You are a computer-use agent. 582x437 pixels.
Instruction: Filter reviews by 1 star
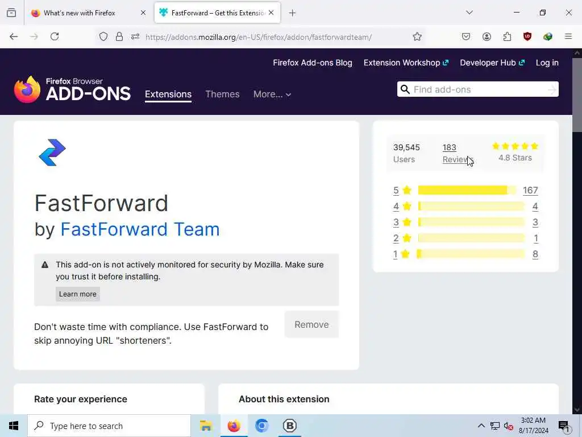coord(402,254)
